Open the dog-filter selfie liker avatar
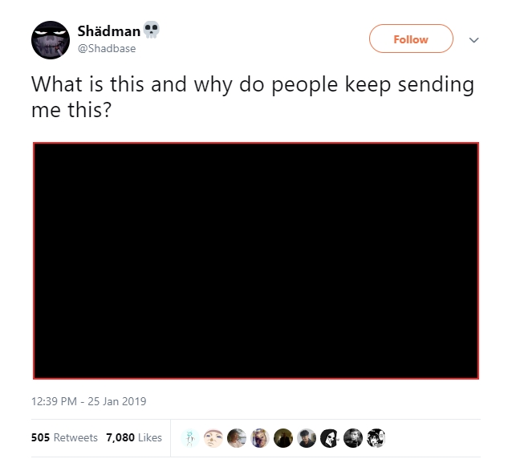 260,438
